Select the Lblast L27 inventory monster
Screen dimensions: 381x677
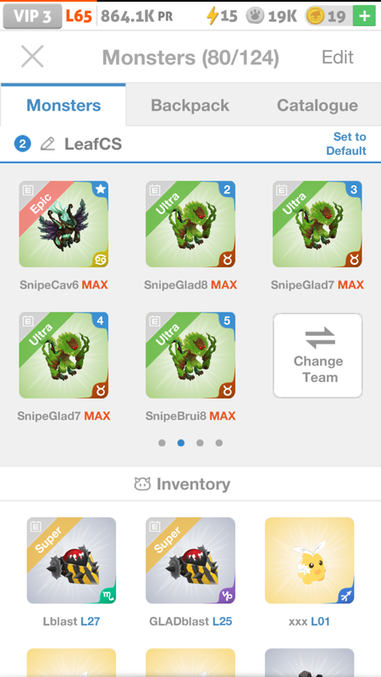click(71, 560)
